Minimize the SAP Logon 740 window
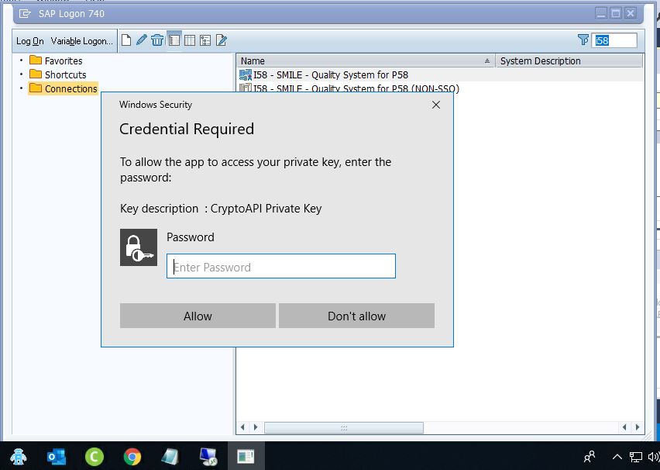Viewport: 660px width, 470px height. (601, 13)
